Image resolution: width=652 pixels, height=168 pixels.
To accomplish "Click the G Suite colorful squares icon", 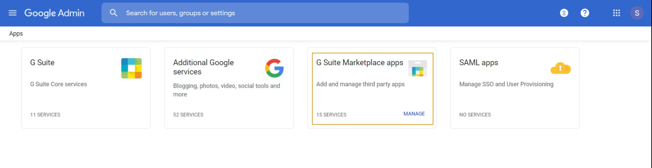I will tap(131, 68).
